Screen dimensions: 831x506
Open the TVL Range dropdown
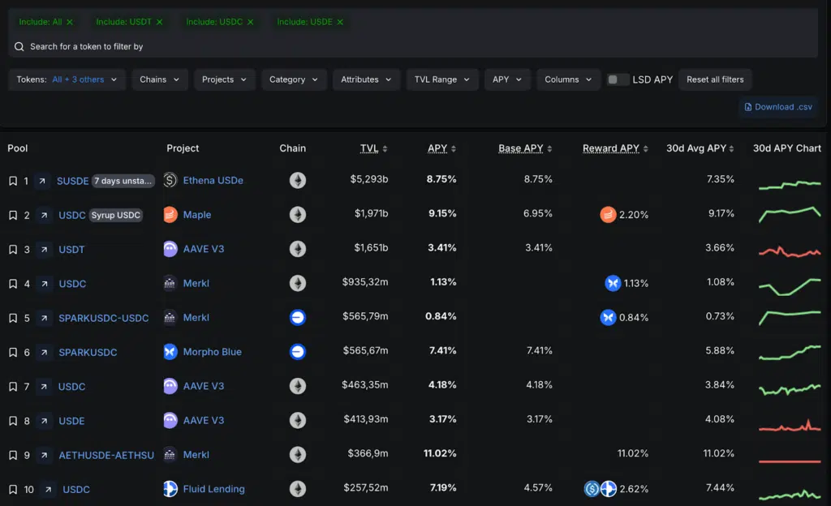442,79
